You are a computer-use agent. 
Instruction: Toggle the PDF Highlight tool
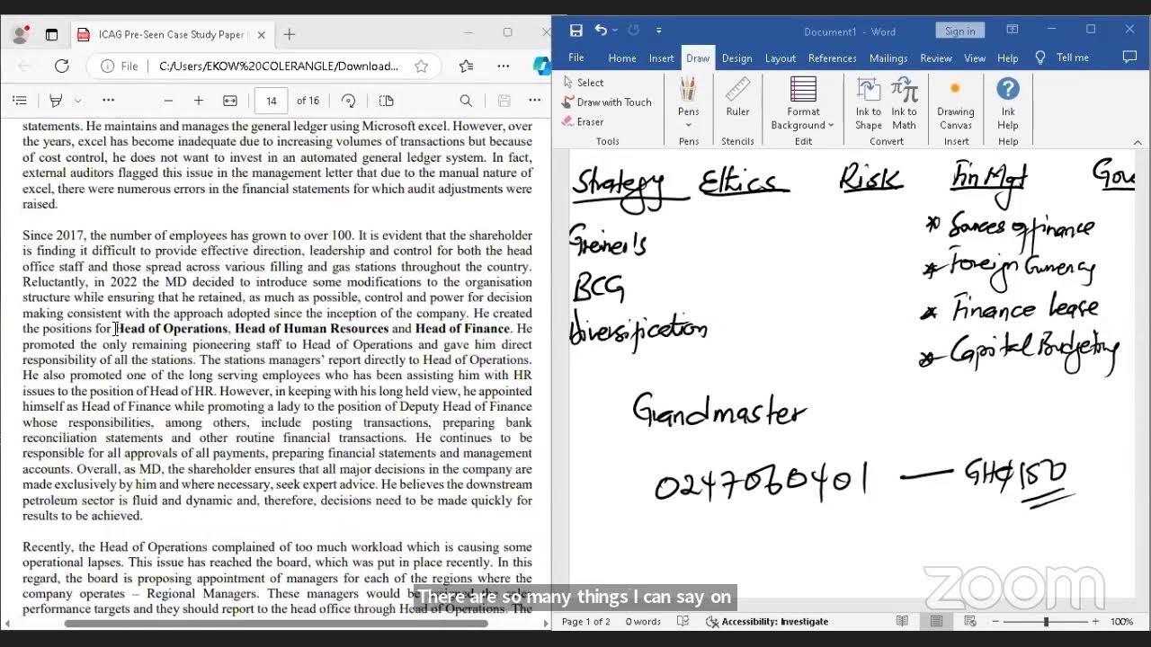(56, 101)
